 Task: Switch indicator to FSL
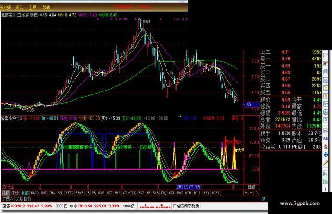pyautogui.click(x=60, y=193)
